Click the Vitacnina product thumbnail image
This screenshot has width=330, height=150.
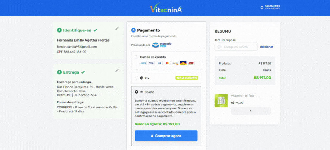click(221, 101)
